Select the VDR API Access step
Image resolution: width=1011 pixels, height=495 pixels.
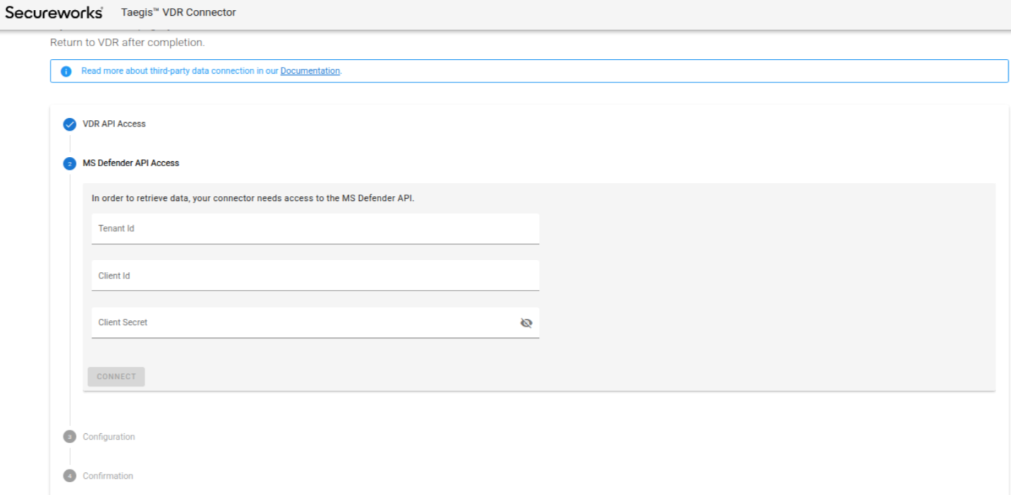coord(114,124)
